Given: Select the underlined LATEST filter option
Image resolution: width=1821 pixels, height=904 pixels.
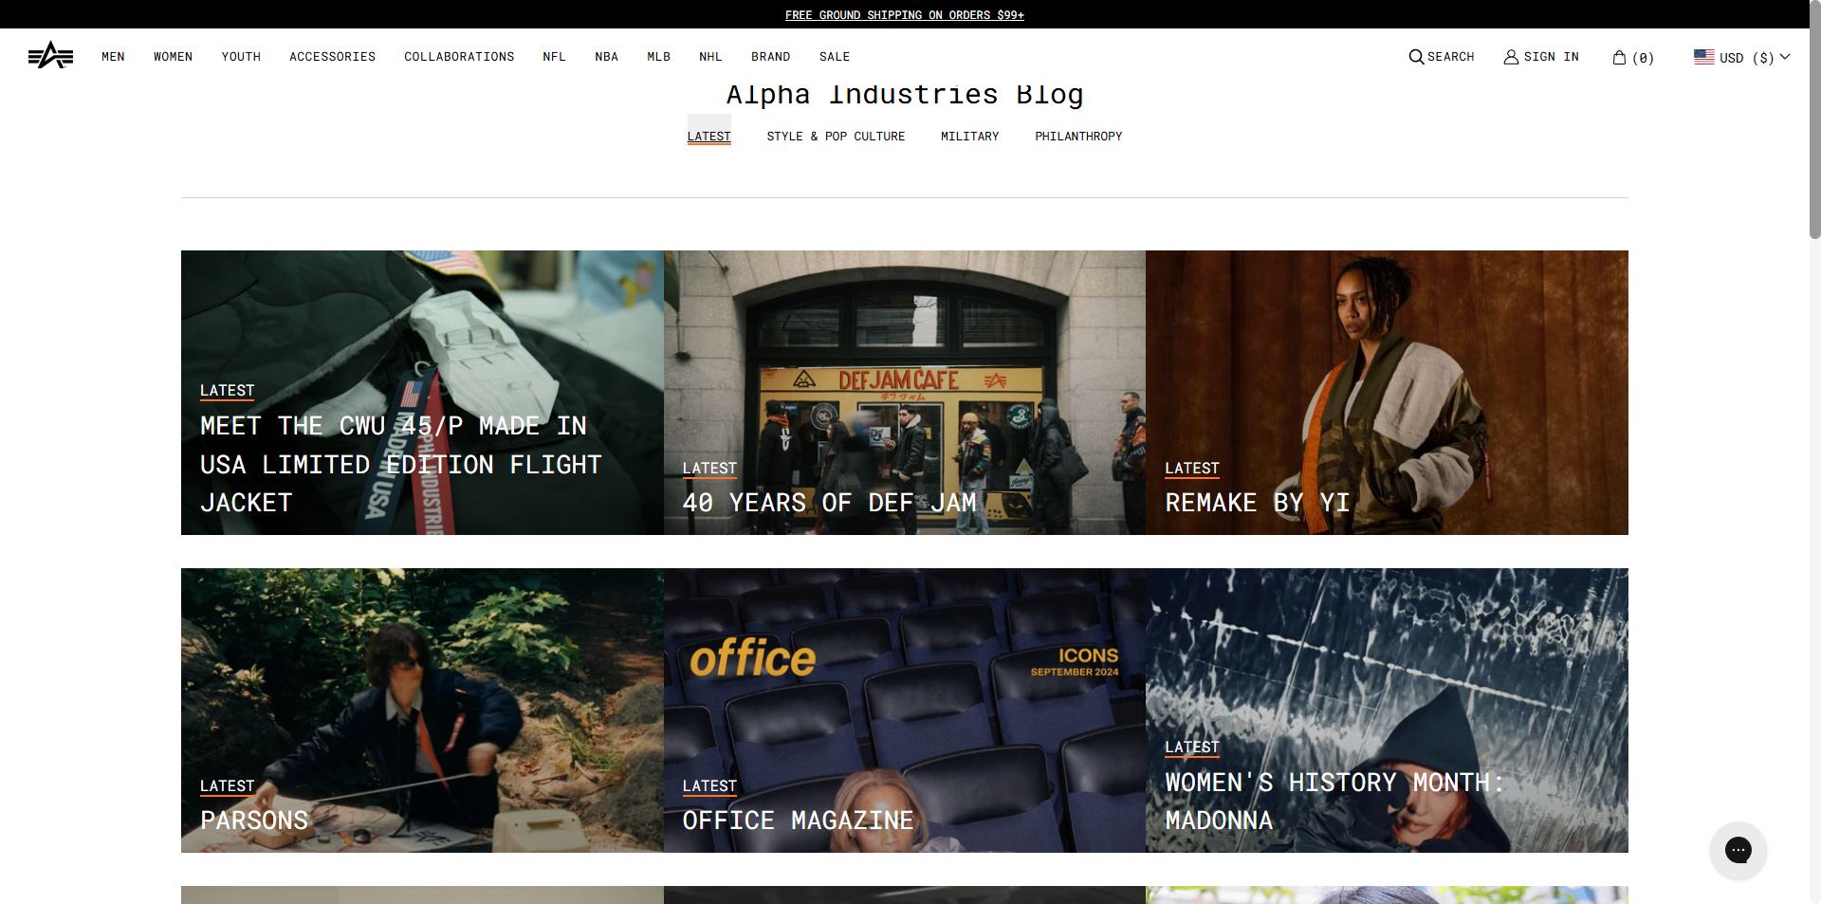Looking at the screenshot, I should point(708,136).
